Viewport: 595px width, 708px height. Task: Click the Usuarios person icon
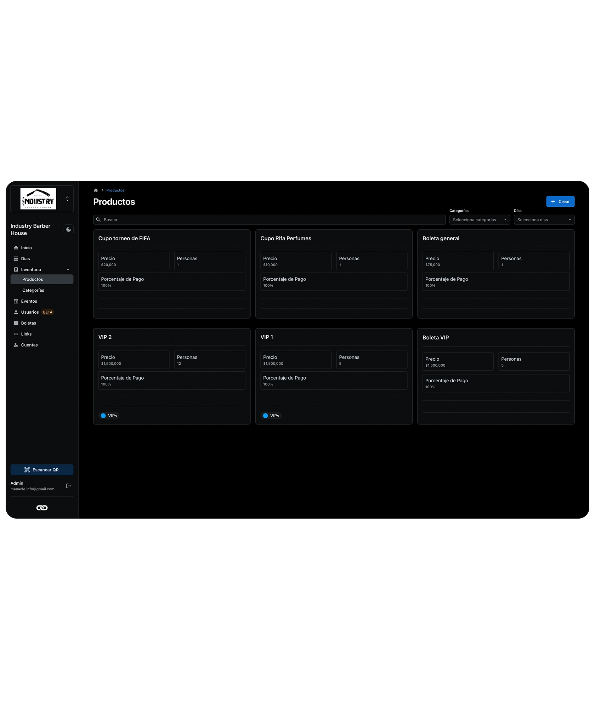[16, 312]
